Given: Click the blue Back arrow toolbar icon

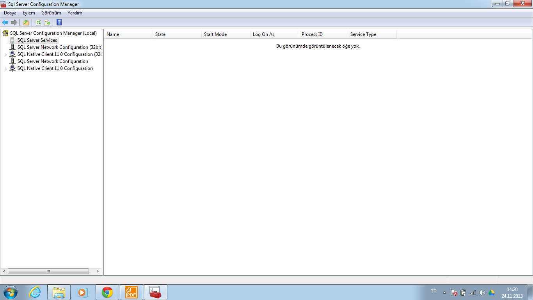Looking at the screenshot, I should coord(5,22).
